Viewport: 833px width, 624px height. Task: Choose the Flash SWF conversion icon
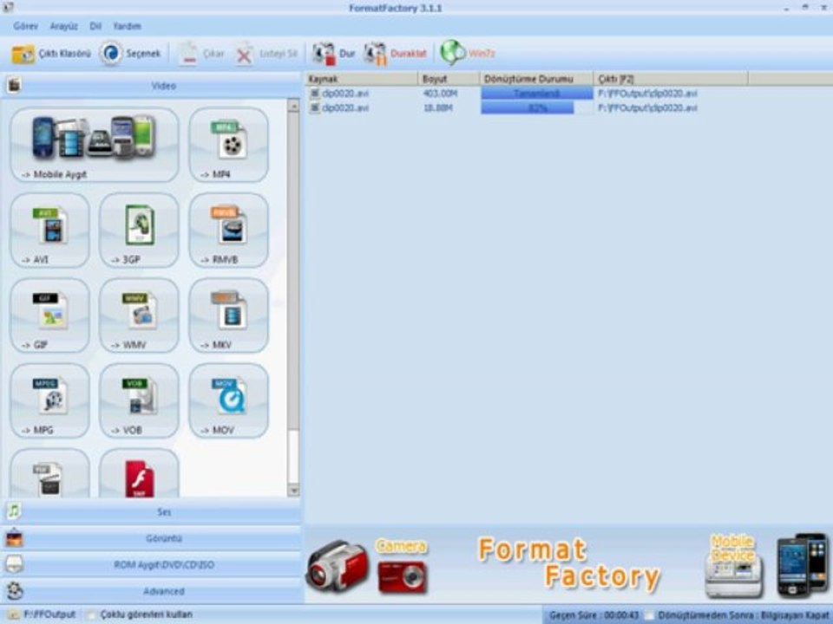tap(139, 474)
